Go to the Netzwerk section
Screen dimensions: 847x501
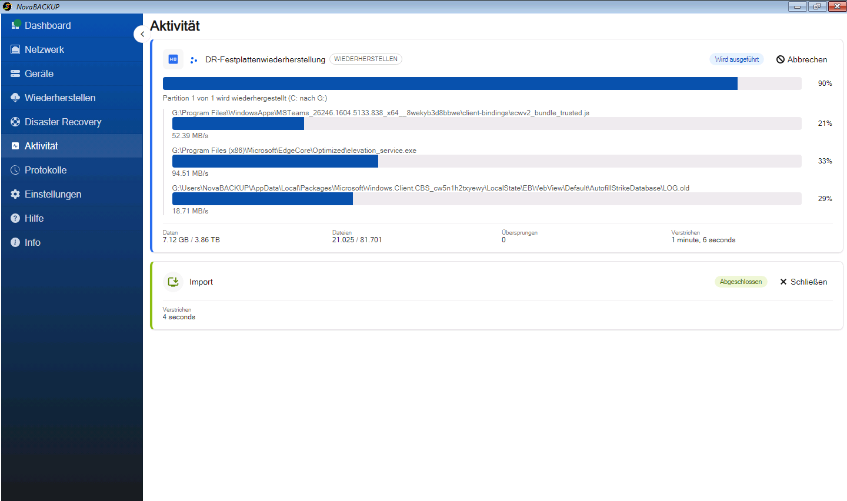(72, 49)
